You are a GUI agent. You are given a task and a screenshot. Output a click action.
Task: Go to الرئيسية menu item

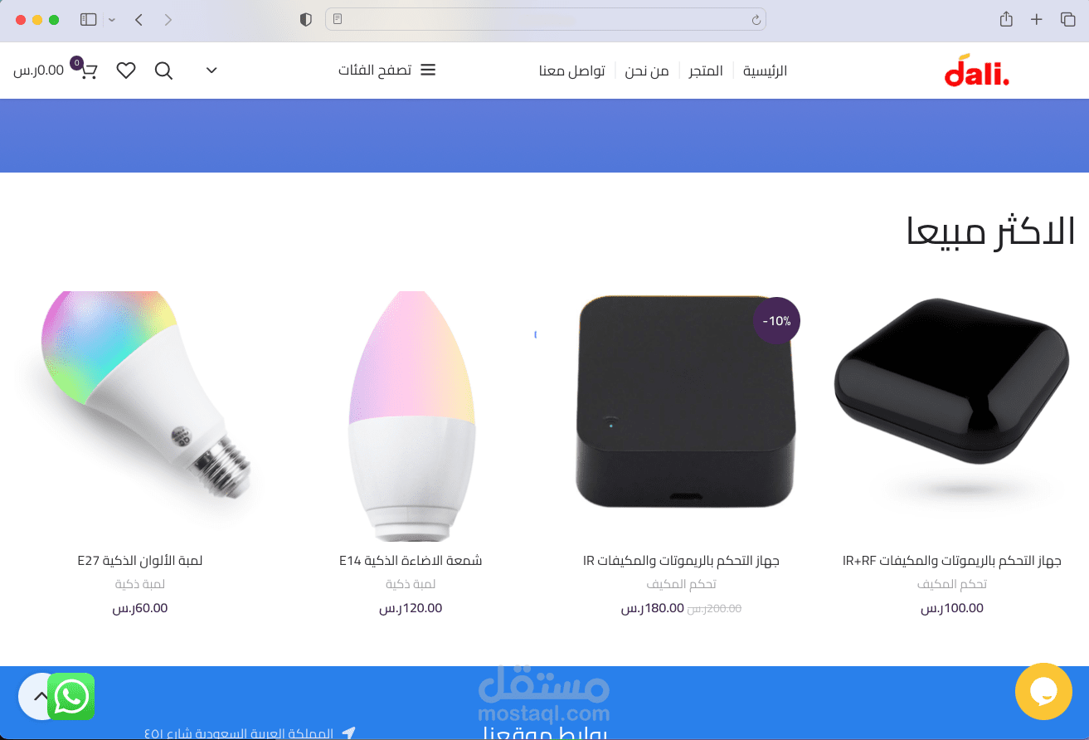(x=765, y=71)
